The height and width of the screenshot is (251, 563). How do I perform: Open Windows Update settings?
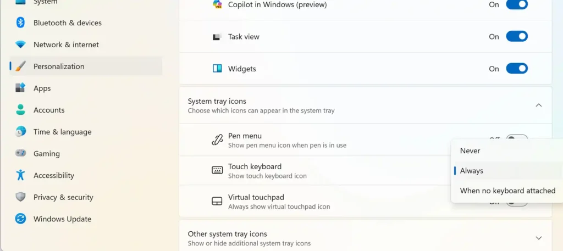[86, 219]
